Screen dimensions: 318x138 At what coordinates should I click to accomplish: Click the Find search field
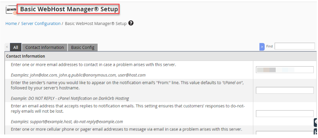295,46
